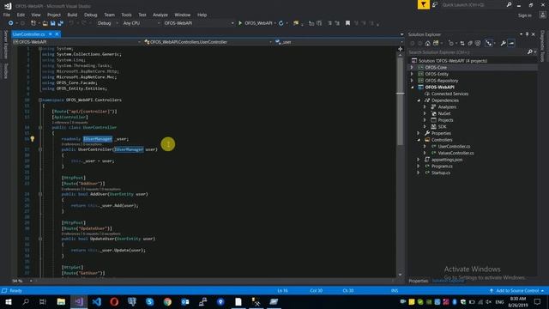
Task: Open Opera browser from taskbar
Action: pos(114,301)
